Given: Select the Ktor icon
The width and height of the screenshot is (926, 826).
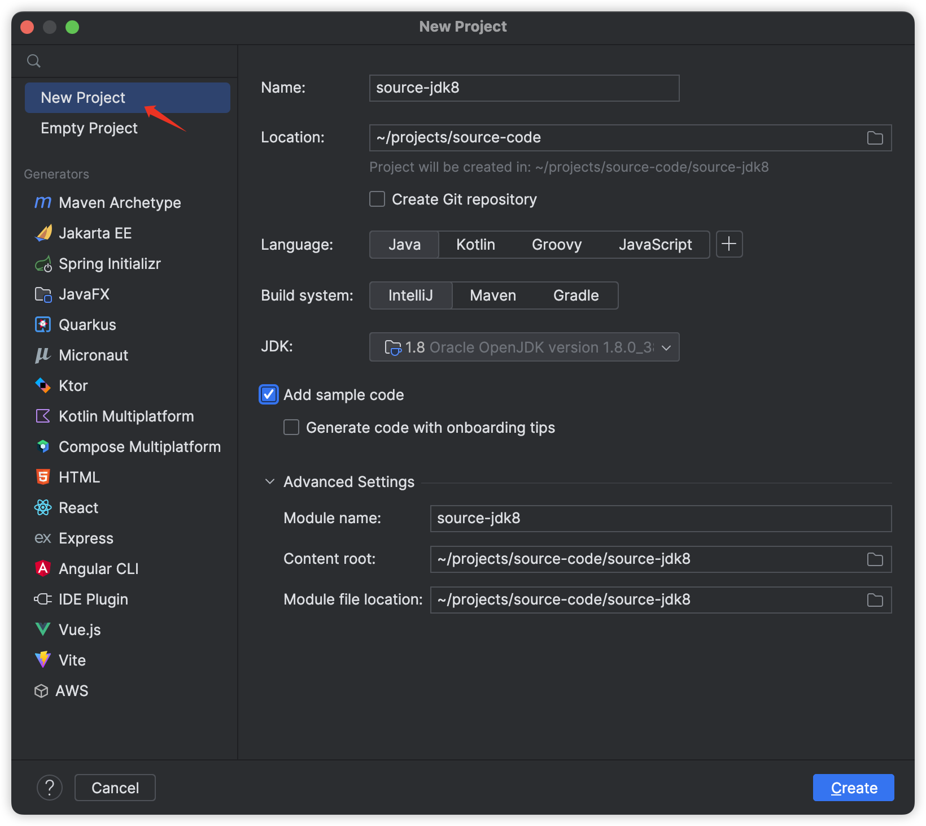Looking at the screenshot, I should coord(43,385).
